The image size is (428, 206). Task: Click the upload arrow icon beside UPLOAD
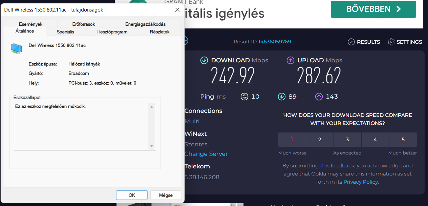pos(291,60)
